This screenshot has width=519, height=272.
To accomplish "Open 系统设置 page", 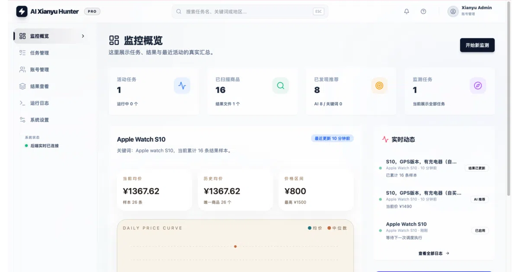I will click(52, 120).
